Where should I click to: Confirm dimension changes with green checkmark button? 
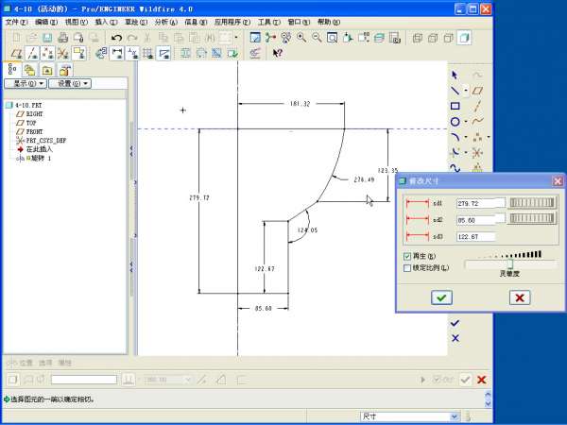tap(441, 297)
